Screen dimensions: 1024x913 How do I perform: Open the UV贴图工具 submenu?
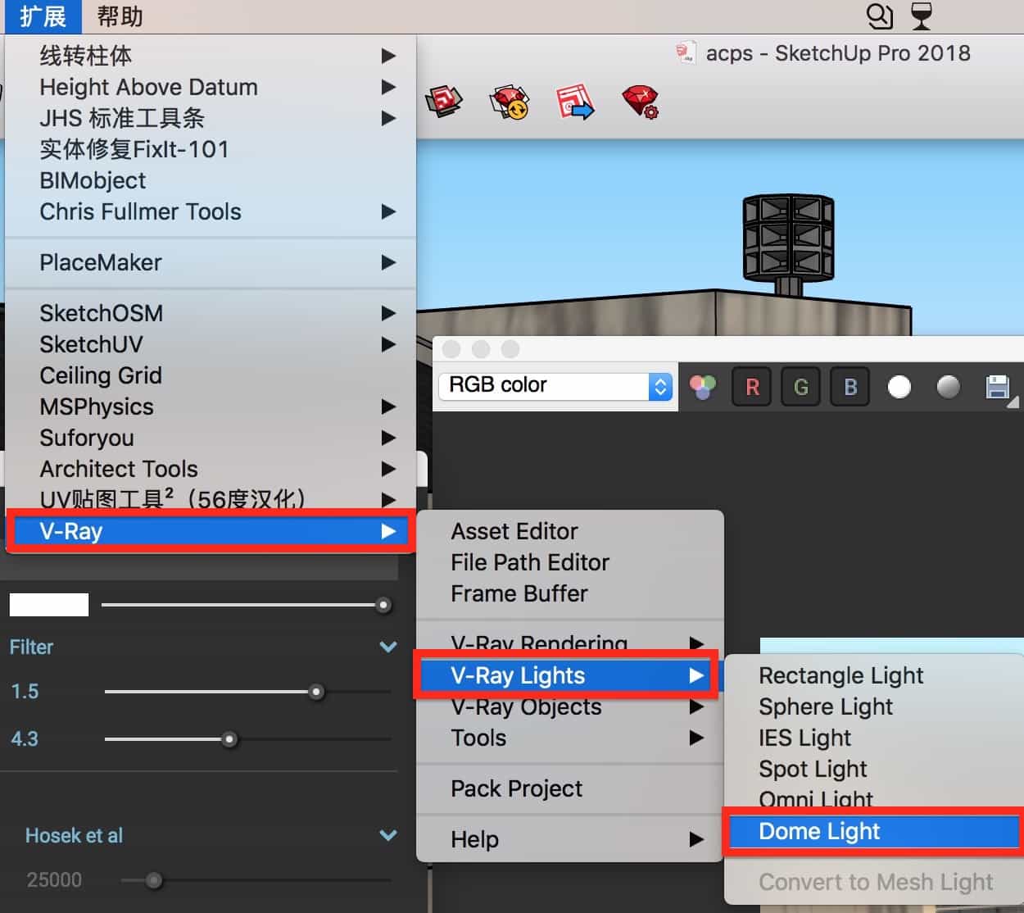(x=211, y=498)
